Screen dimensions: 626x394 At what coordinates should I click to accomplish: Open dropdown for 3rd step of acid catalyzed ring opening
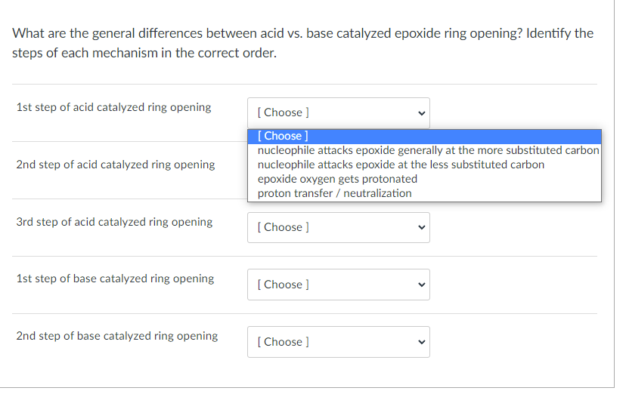pyautogui.click(x=339, y=227)
